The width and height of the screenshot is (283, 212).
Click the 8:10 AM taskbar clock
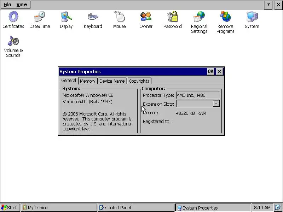(262, 208)
